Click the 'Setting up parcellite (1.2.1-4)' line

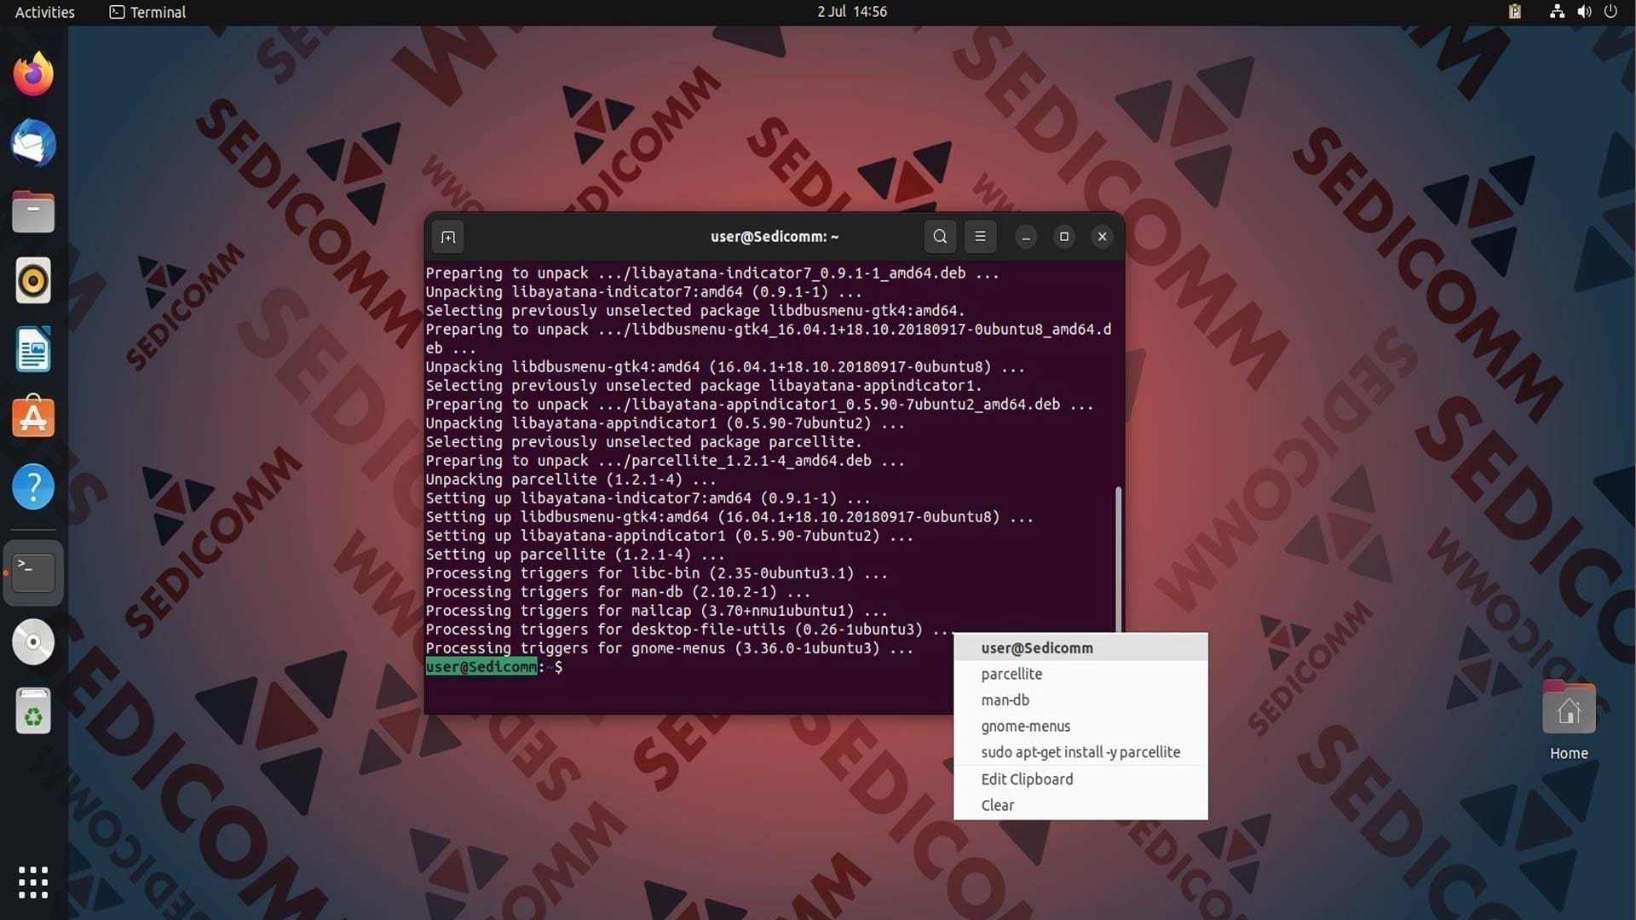point(575,555)
